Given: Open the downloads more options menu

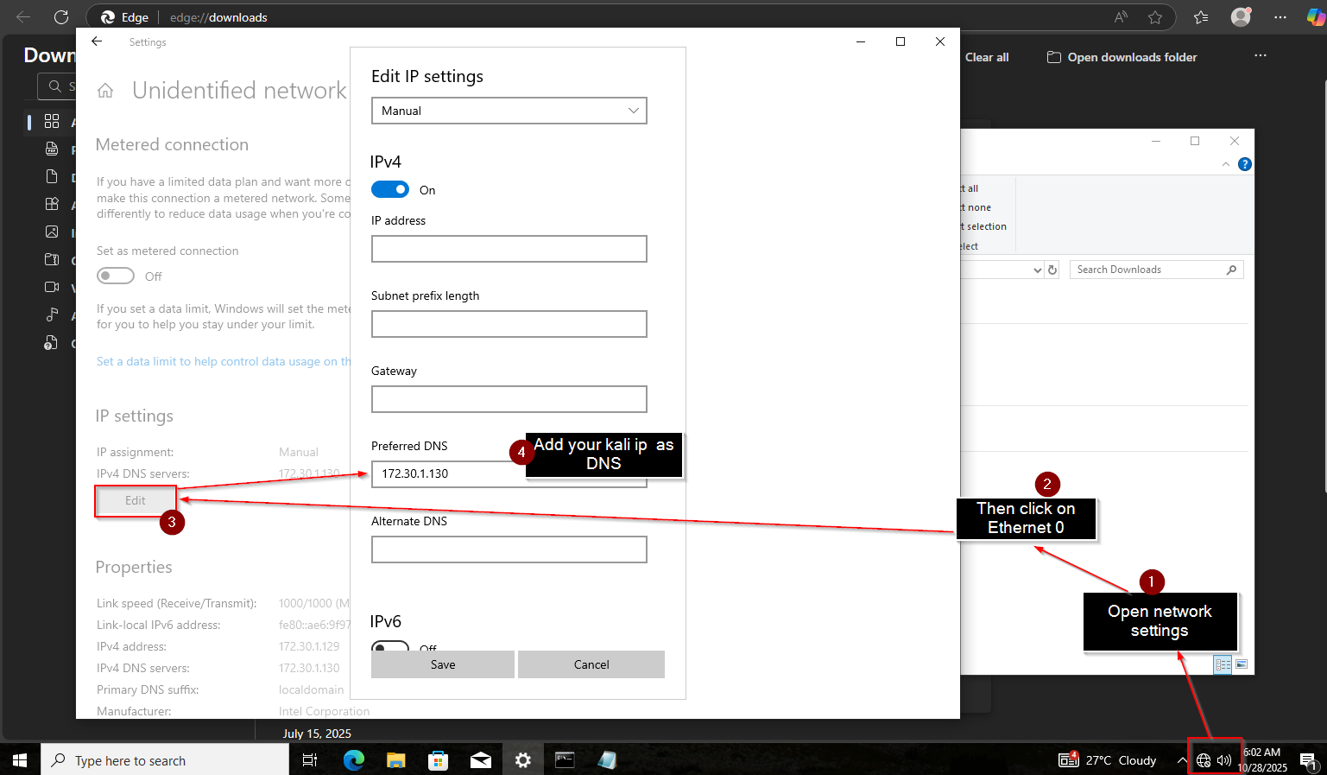Looking at the screenshot, I should point(1261,56).
